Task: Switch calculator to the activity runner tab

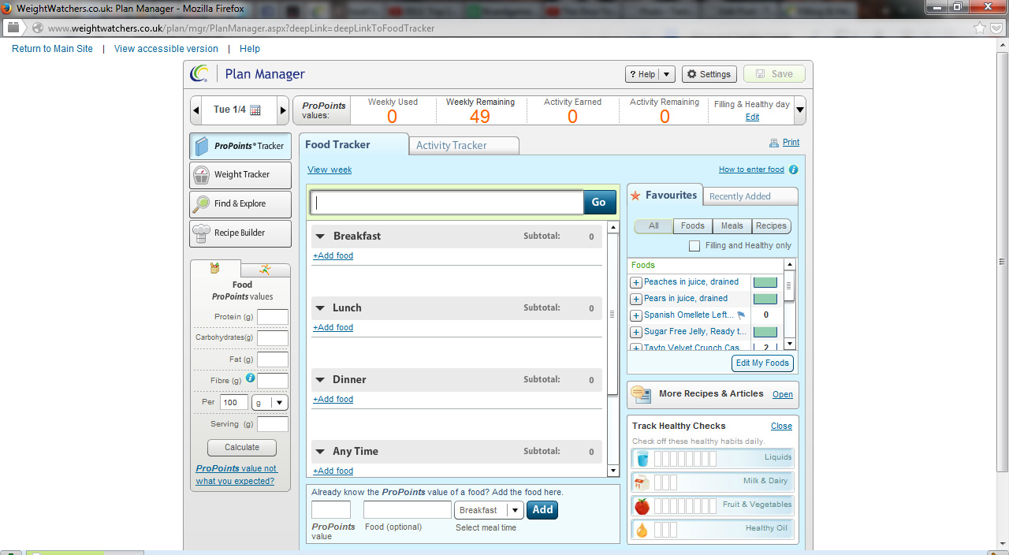Action: [x=265, y=270]
